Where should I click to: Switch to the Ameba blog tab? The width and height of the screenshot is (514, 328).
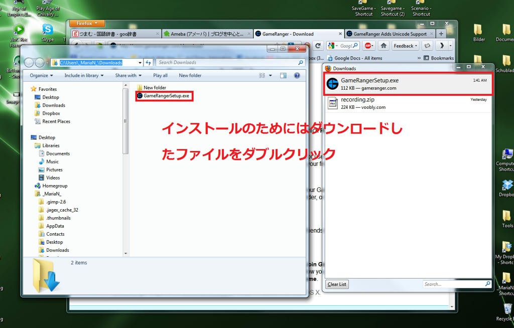204,34
